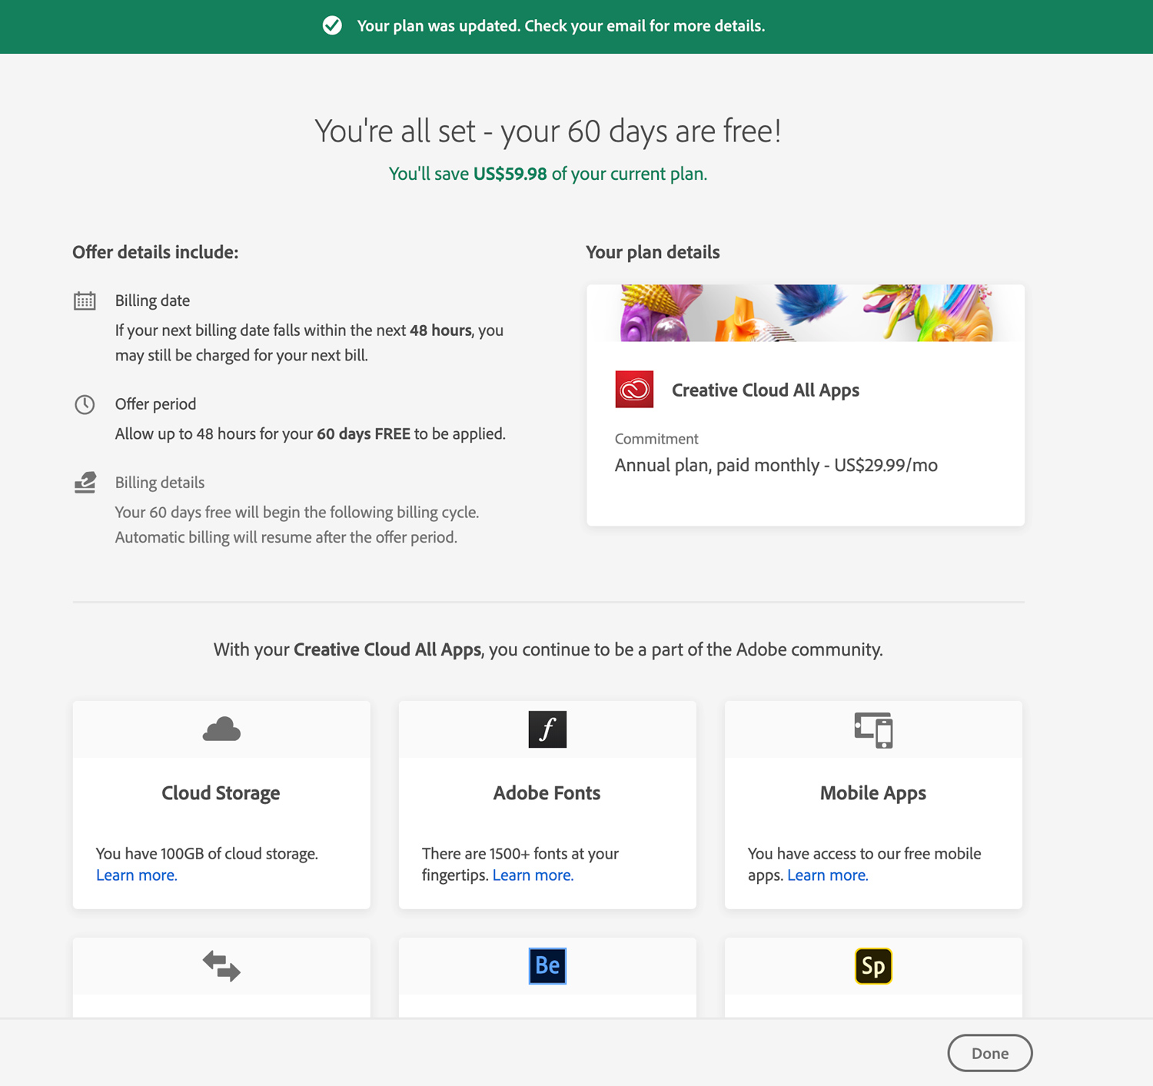Click the calendar icon beside Billing date
1153x1086 pixels.
point(85,300)
